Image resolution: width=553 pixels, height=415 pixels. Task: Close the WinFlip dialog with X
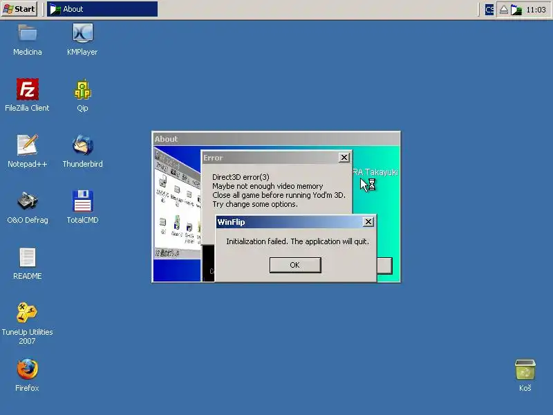point(368,221)
